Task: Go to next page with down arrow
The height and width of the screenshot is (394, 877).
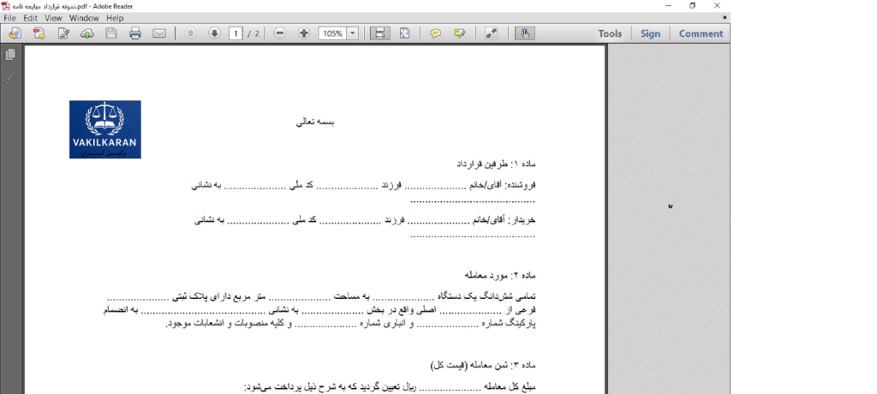Action: pos(214,33)
